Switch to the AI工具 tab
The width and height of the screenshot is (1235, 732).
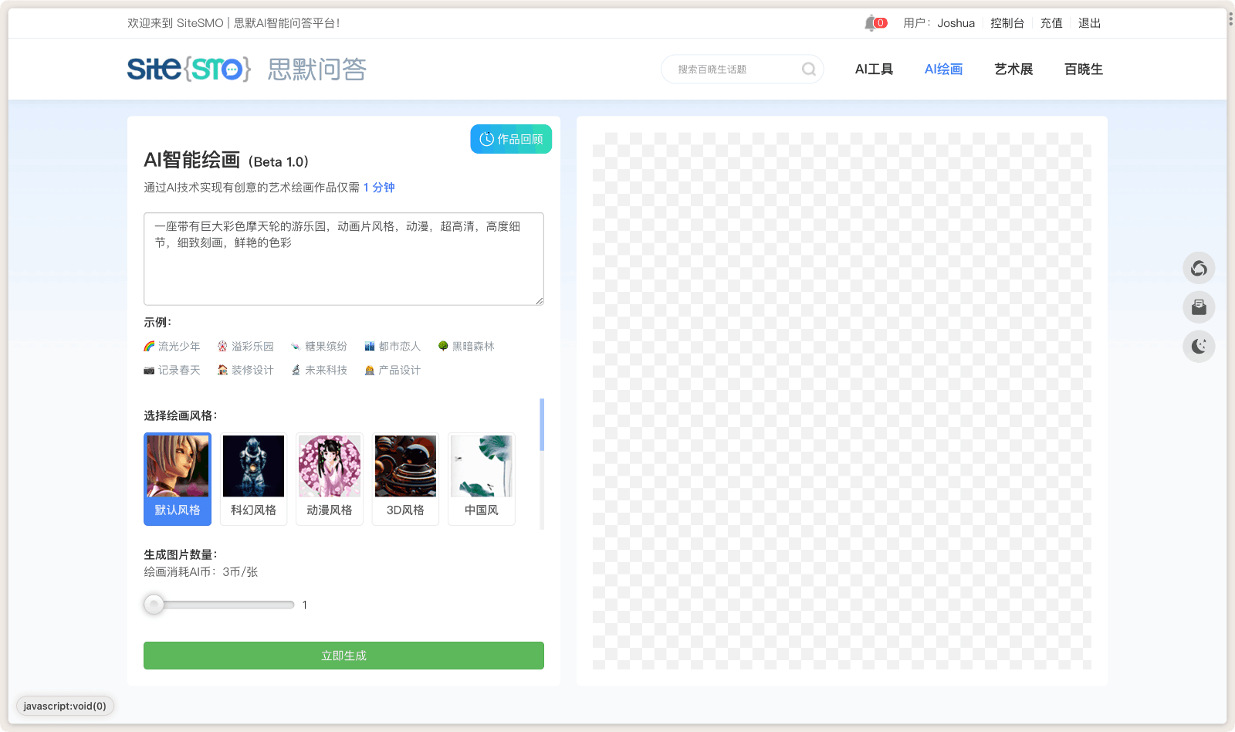[873, 69]
